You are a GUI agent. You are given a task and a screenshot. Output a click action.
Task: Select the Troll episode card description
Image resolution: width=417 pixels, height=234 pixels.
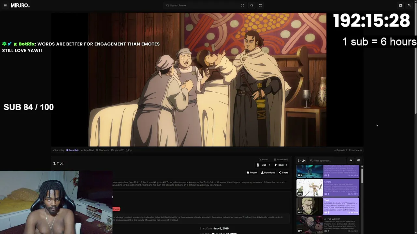coord(341,207)
